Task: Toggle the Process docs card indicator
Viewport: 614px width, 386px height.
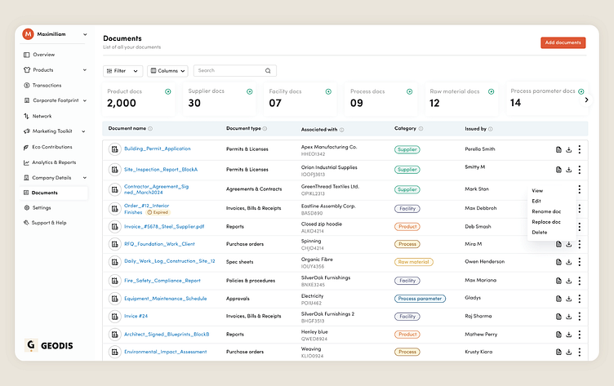Action: point(410,91)
